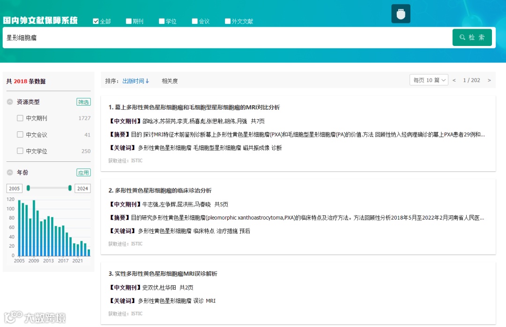Apply the year filter with 应用 button
This screenshot has width=506, height=327.
coord(83,172)
